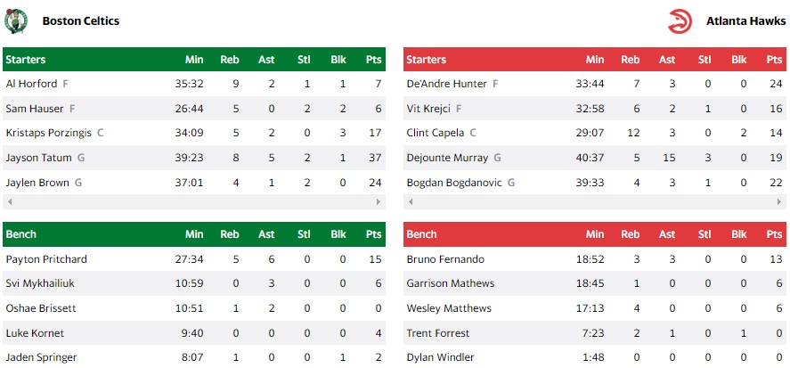The image size is (790, 368).
Task: Open Dejounte Murray's player page
Action: click(x=447, y=158)
